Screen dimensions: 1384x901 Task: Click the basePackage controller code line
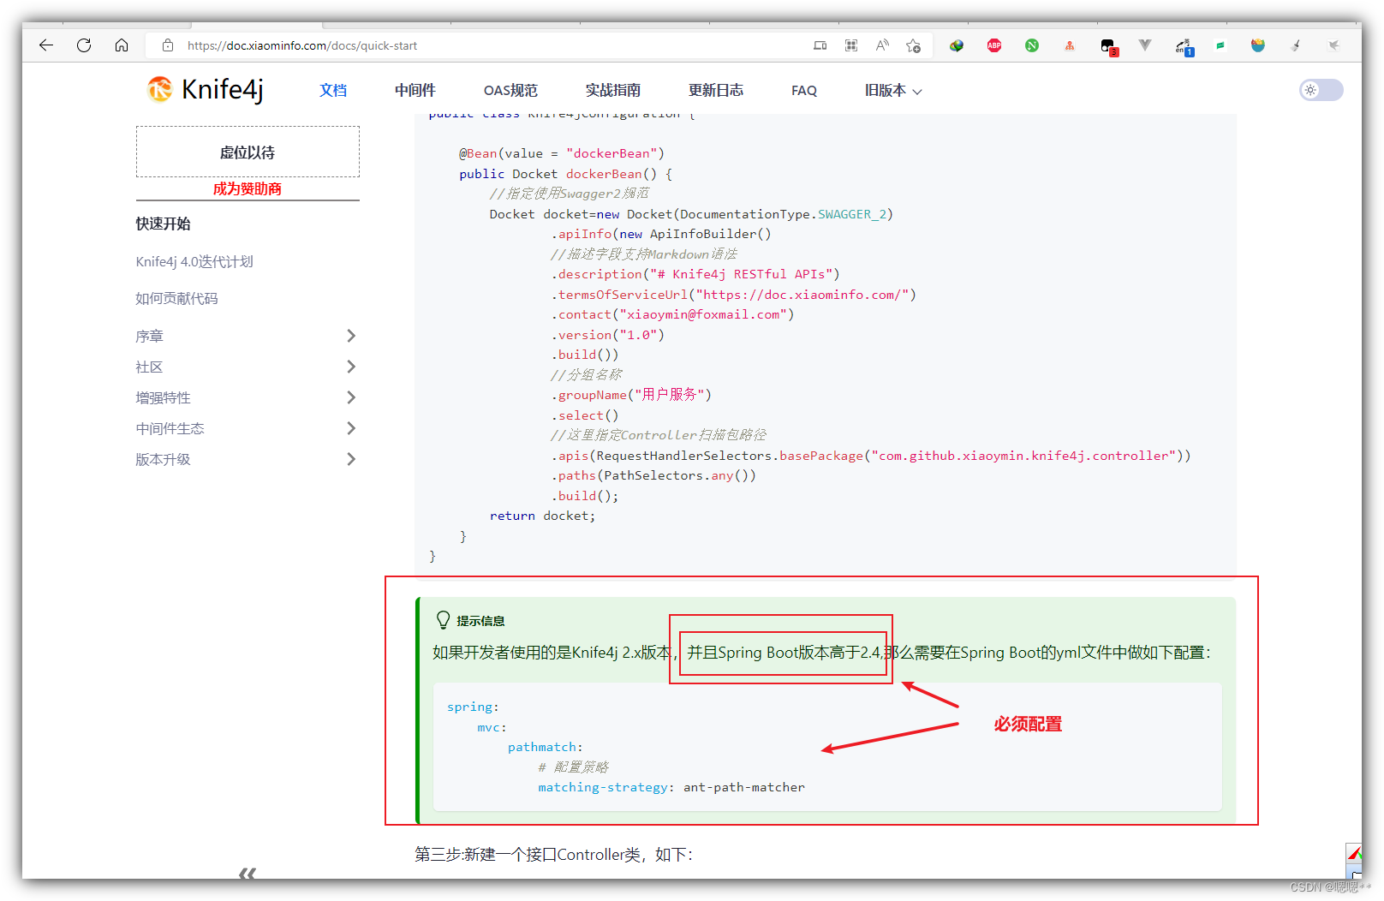tap(871, 456)
